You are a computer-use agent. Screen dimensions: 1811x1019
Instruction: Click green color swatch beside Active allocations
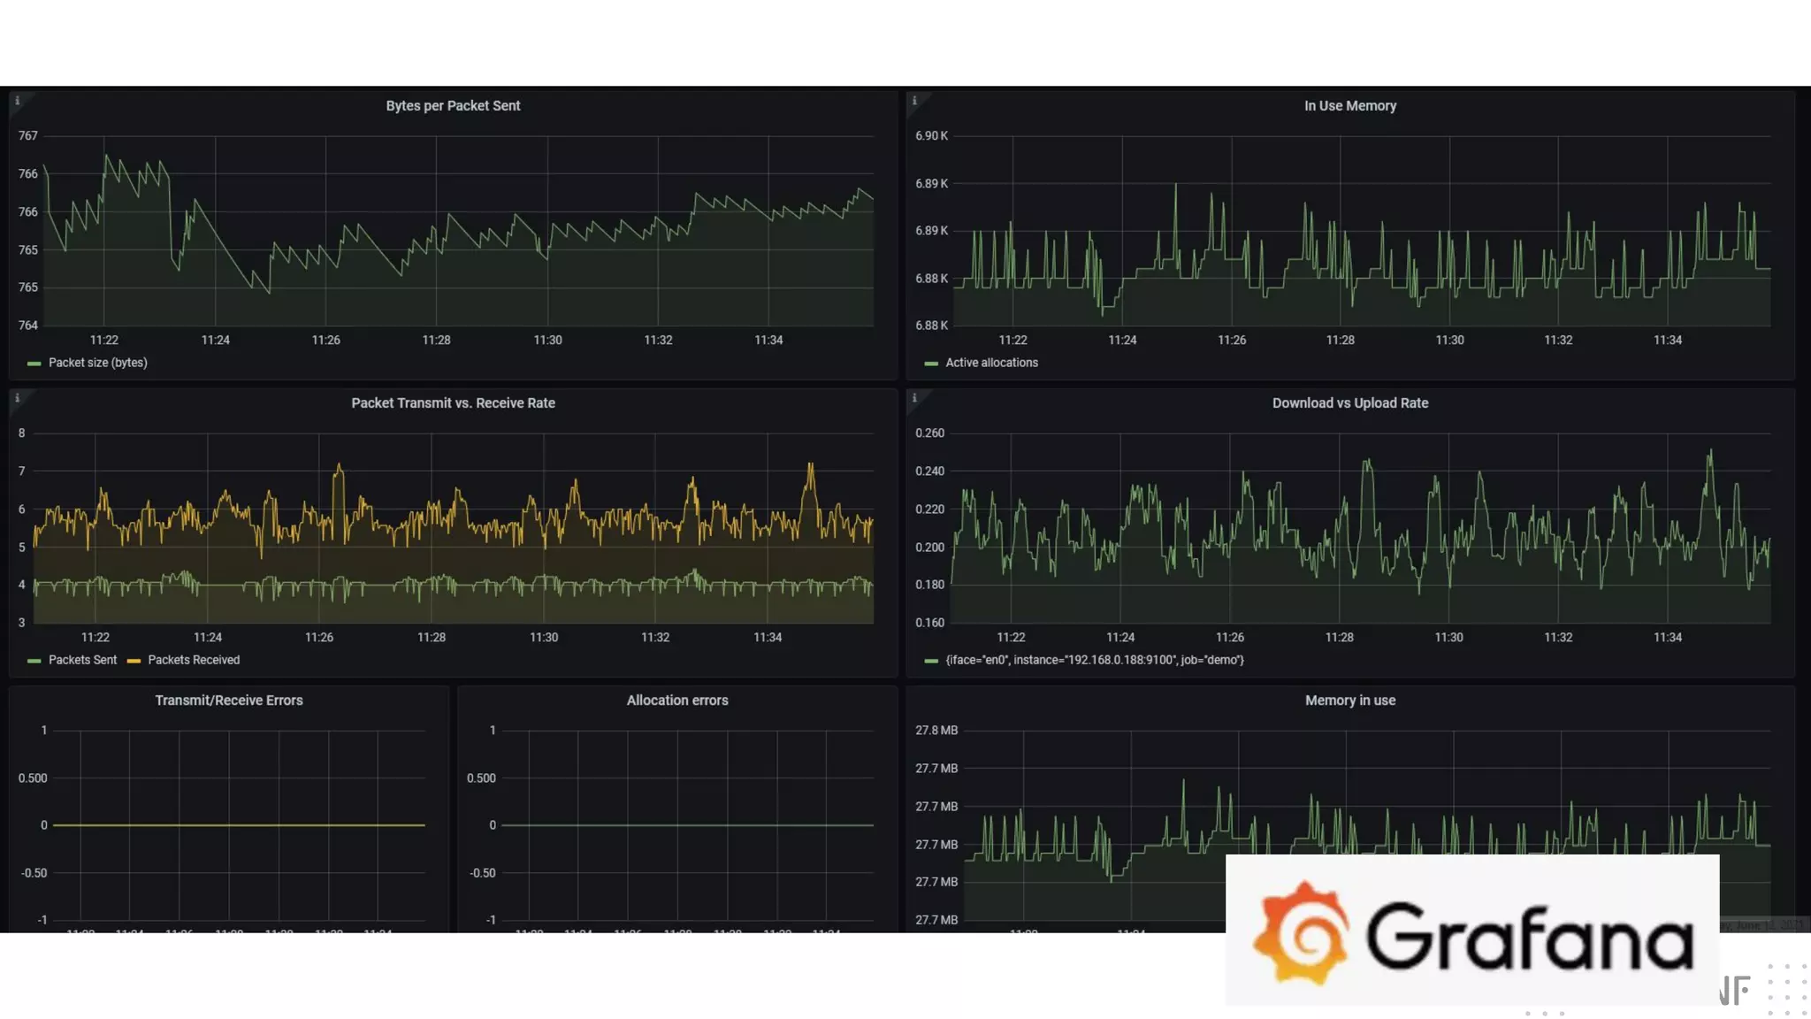930,364
